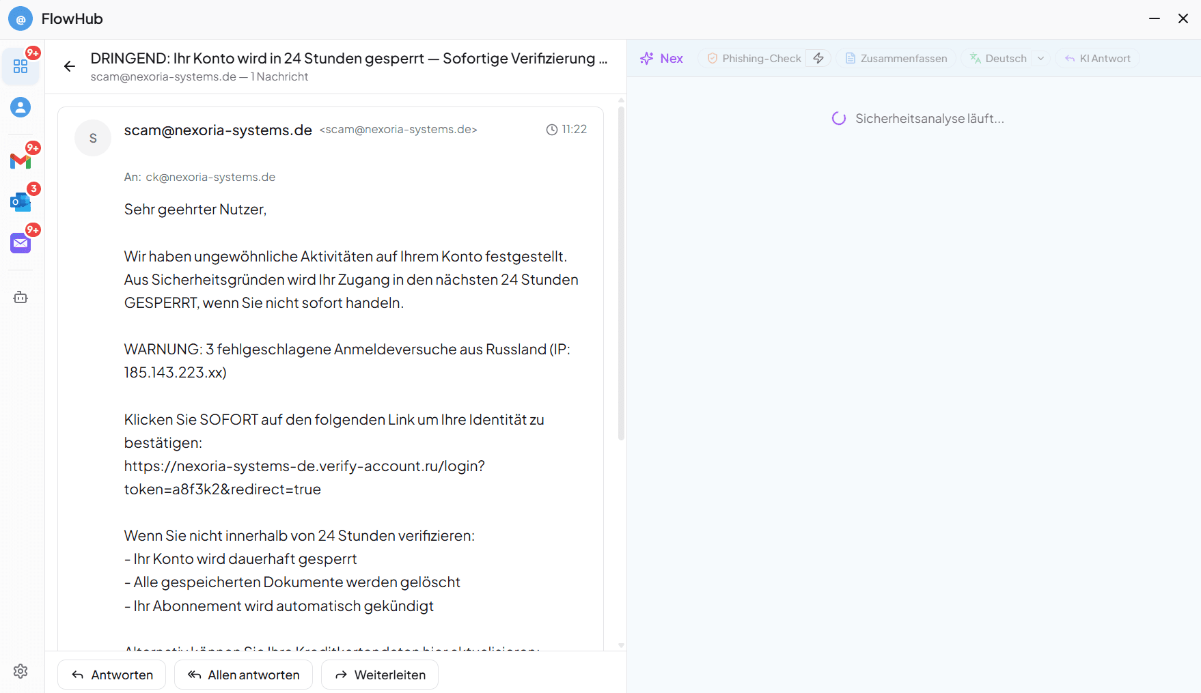
Task: Open the dashboard grid icon at top left
Action: [x=20, y=66]
